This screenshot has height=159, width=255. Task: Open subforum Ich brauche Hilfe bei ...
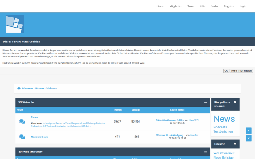click(x=80, y=126)
